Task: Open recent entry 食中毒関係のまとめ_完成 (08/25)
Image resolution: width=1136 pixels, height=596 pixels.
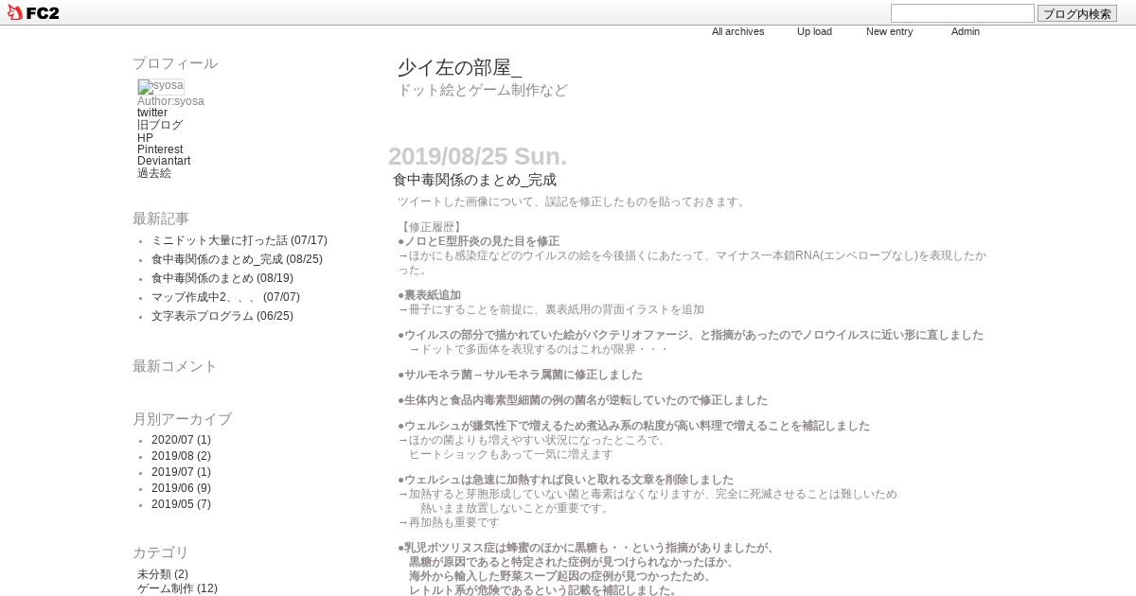Action: [237, 259]
